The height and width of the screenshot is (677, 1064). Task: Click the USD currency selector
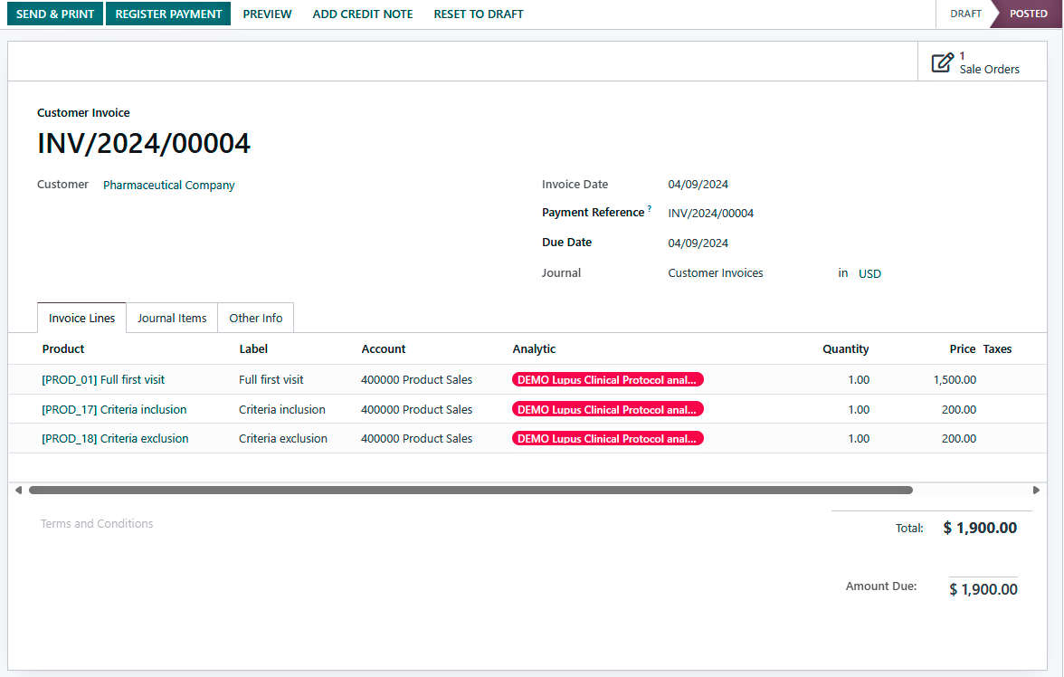(x=869, y=272)
